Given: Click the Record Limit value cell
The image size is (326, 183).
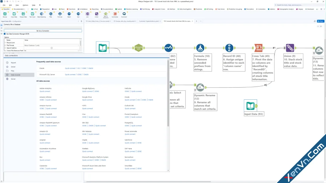Looking at the screenshot, I should (x=51, y=43).
